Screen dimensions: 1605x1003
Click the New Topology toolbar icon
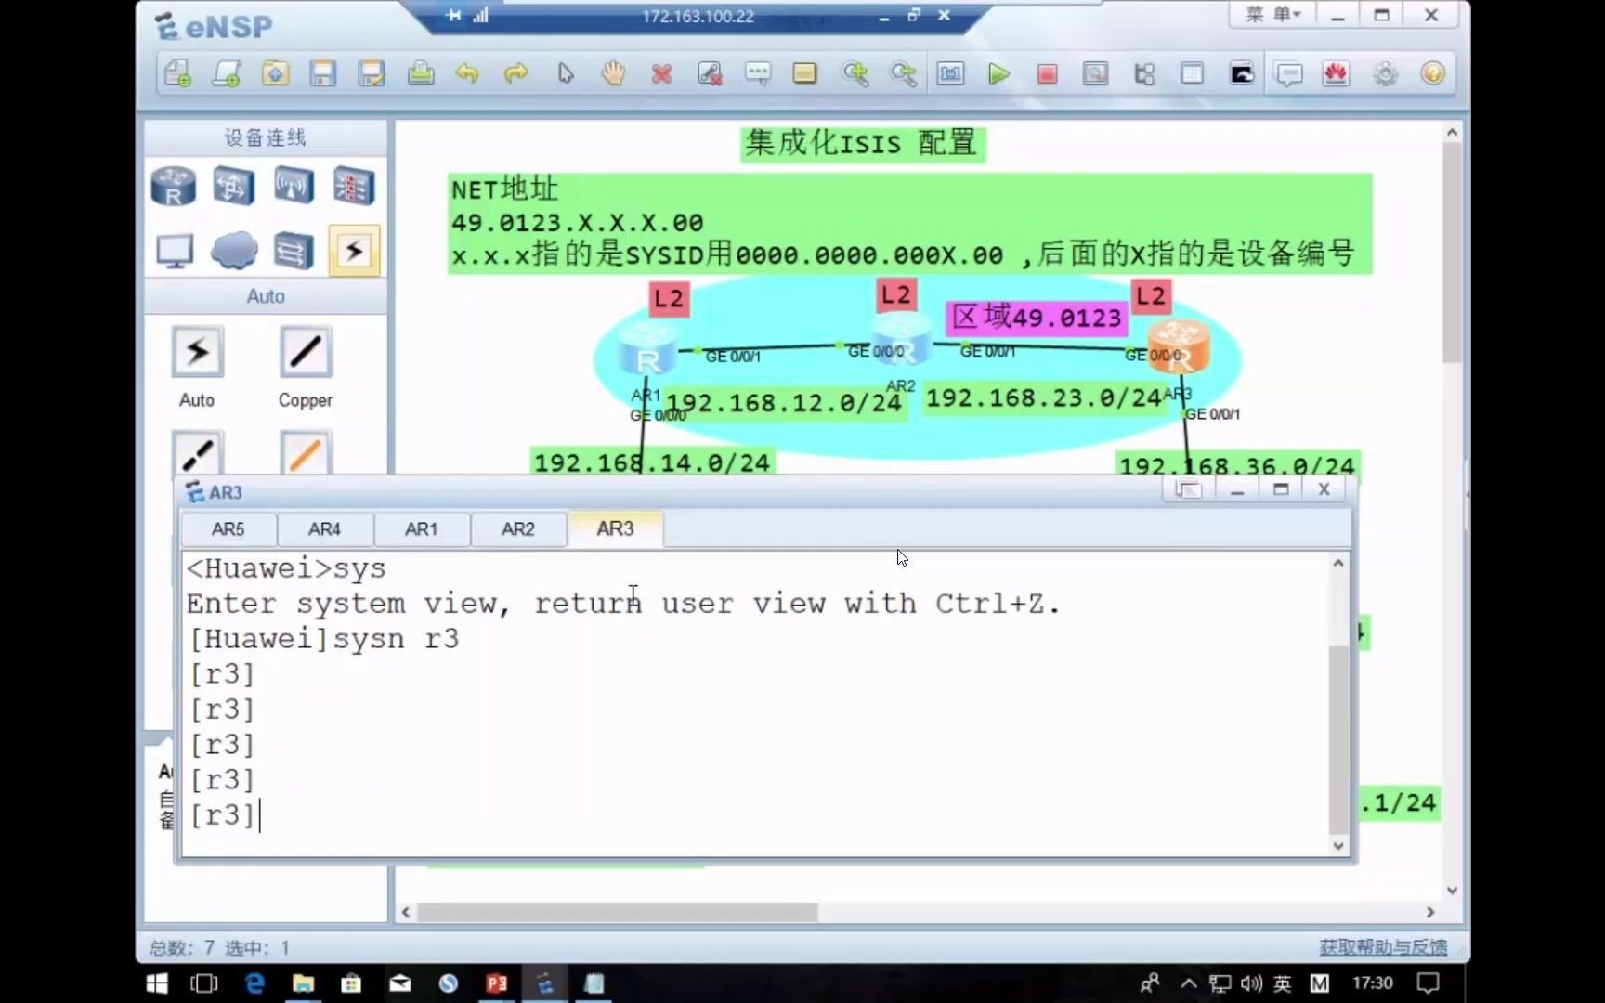coord(177,73)
